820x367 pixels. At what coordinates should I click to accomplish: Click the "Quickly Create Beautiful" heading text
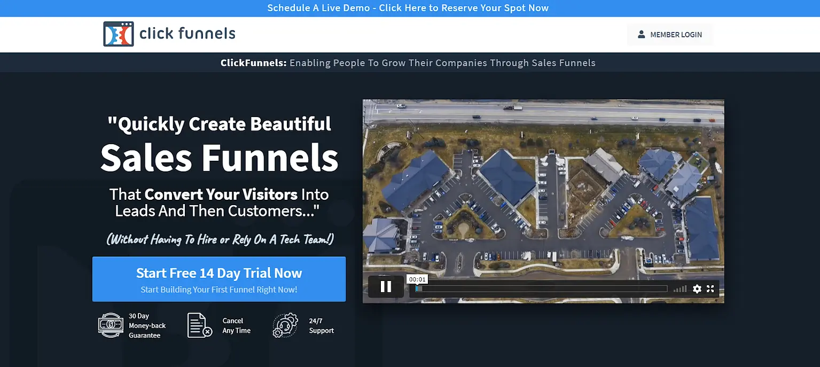coord(219,124)
